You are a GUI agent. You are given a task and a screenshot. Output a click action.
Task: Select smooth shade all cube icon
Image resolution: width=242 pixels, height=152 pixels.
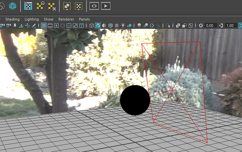(x=98, y=26)
